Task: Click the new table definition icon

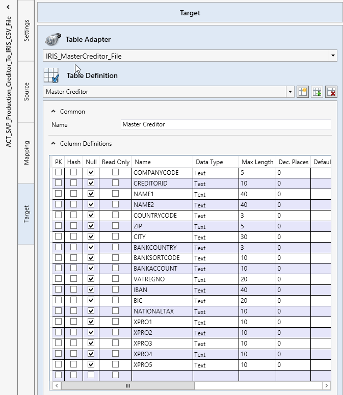Action: tap(303, 92)
